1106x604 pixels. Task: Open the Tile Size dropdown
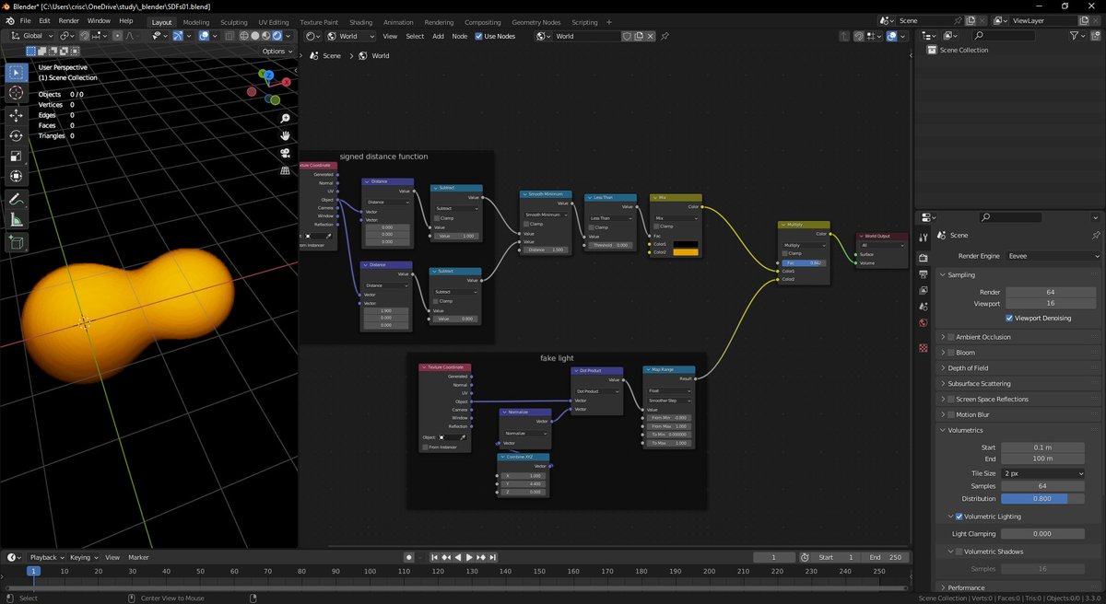pos(1044,473)
